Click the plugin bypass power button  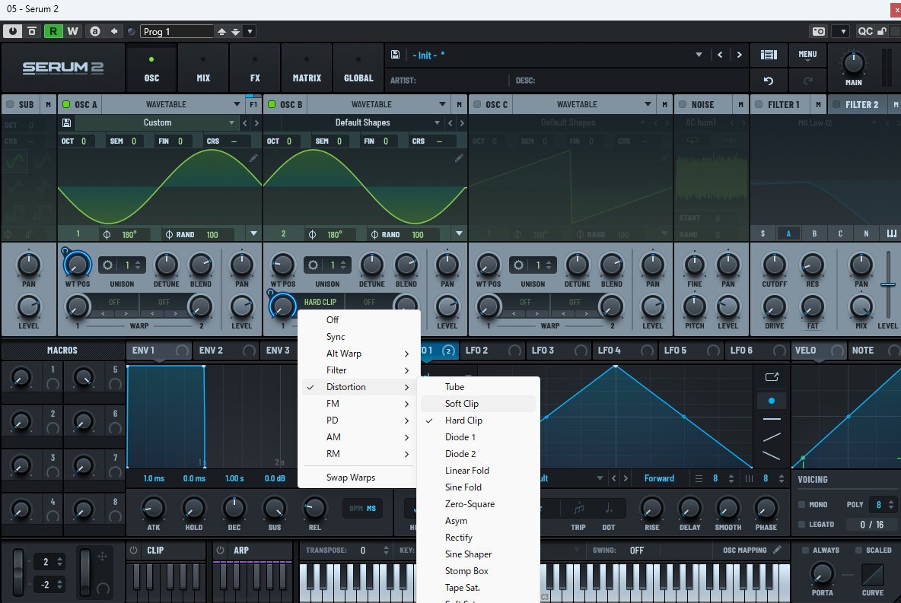point(13,32)
